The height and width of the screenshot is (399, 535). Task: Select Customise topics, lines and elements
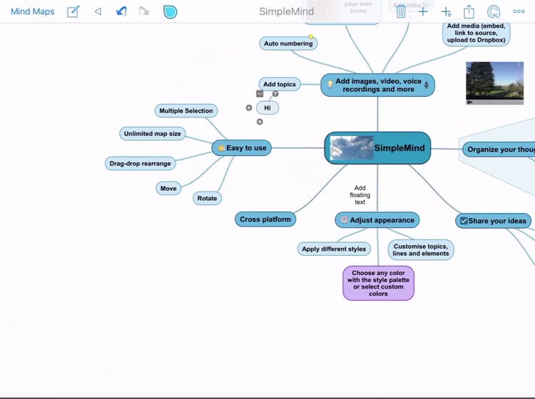(421, 250)
